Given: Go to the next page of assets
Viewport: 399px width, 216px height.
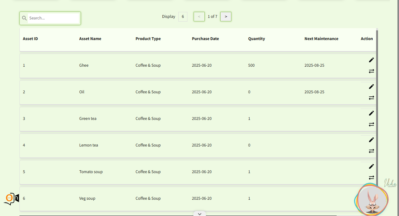Looking at the screenshot, I should pyautogui.click(x=226, y=17).
